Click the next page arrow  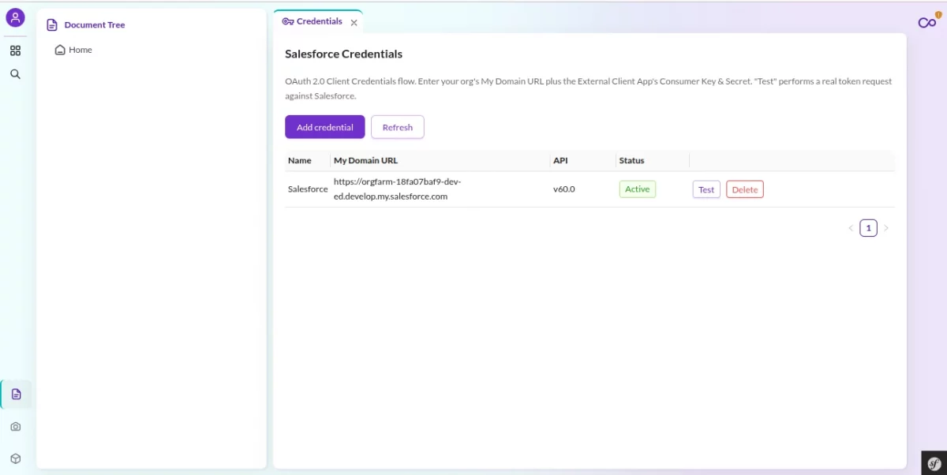coord(886,228)
